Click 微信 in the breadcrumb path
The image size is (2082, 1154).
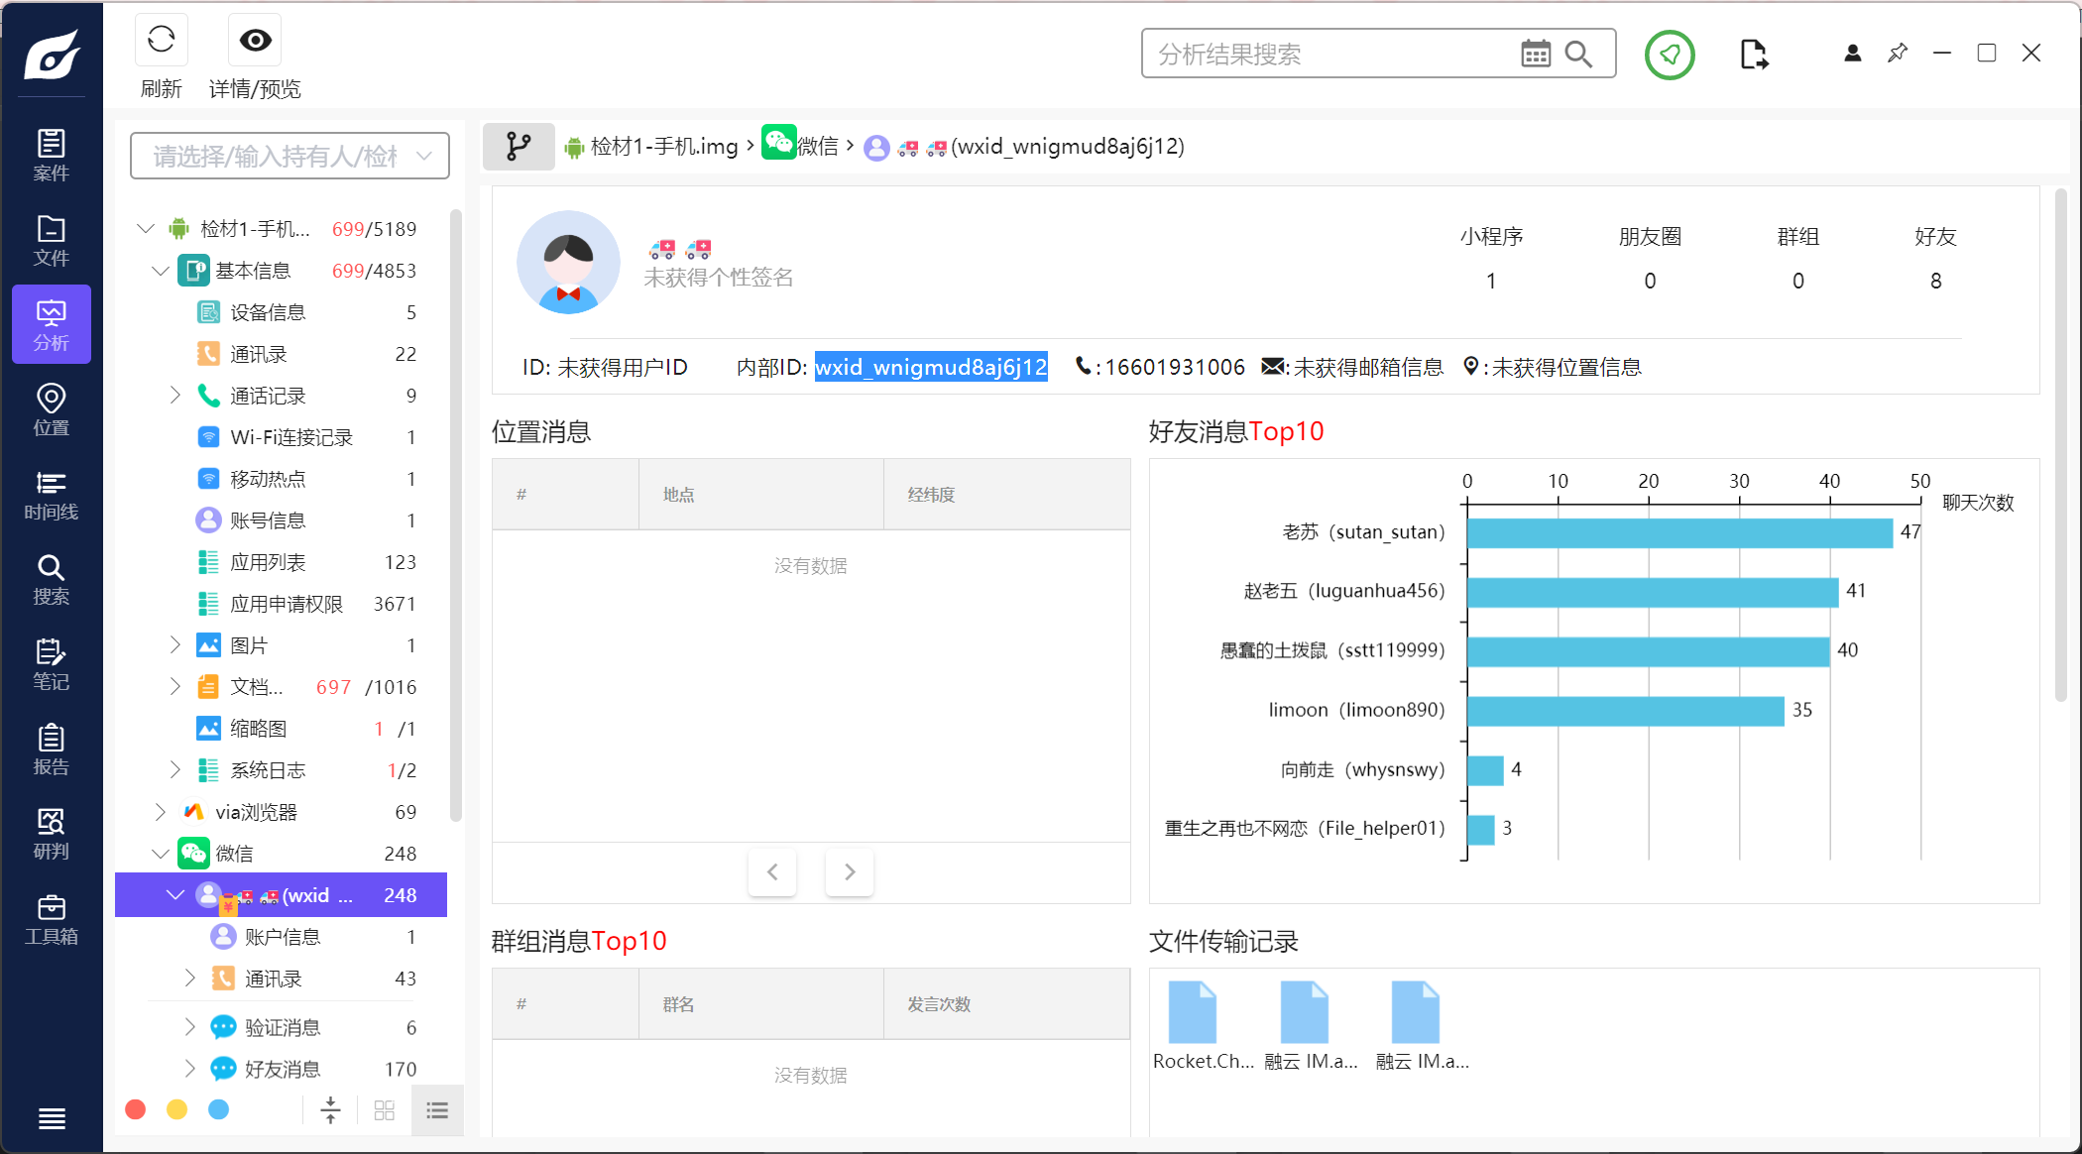817,147
